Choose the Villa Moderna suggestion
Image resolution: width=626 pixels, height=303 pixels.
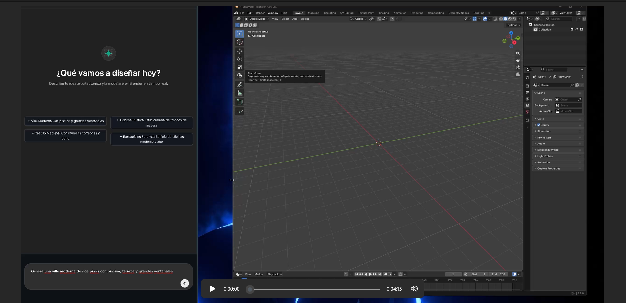pyautogui.click(x=65, y=121)
